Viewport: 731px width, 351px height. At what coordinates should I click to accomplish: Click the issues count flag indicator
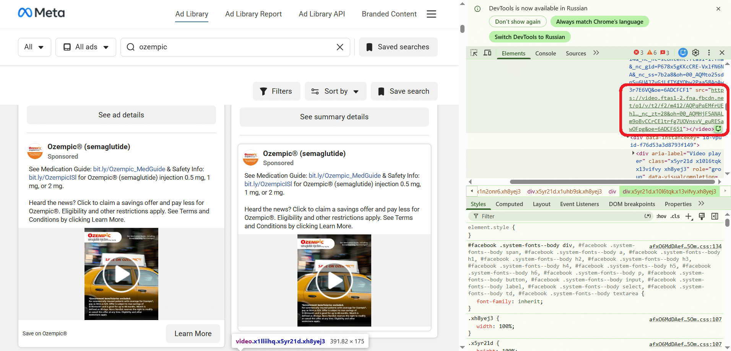point(665,53)
